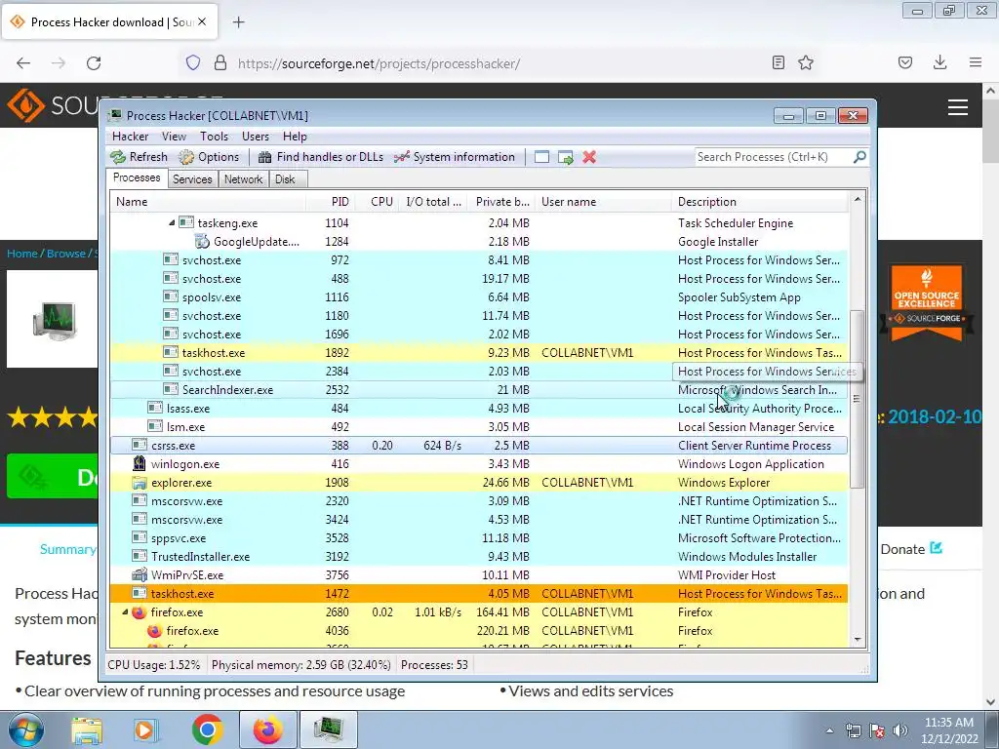Click the Windows Start orb
This screenshot has width=999, height=749.
tap(25, 729)
